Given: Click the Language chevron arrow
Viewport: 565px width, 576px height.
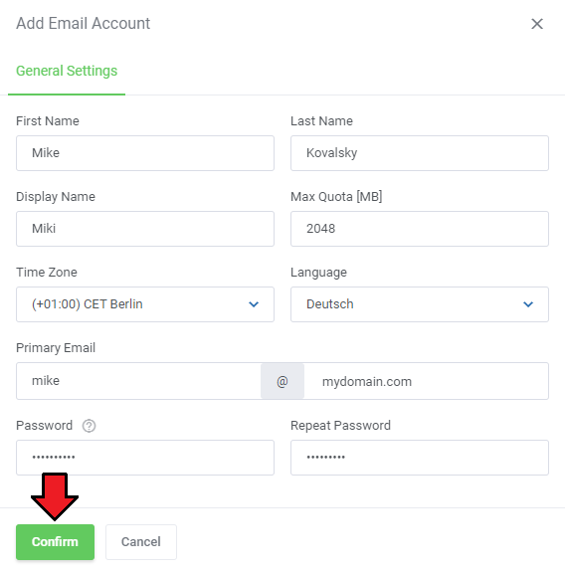Looking at the screenshot, I should point(528,304).
